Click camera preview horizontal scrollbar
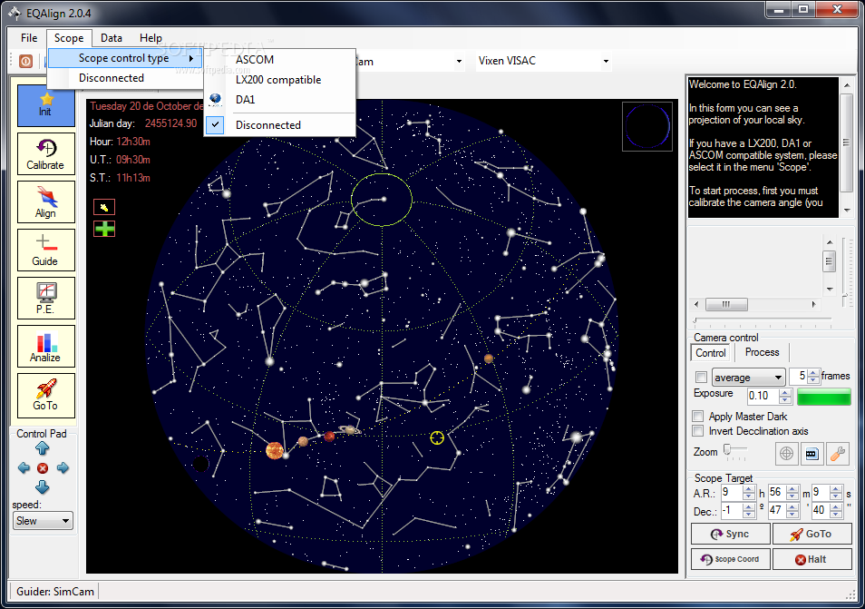Image resolution: width=865 pixels, height=609 pixels. (755, 304)
